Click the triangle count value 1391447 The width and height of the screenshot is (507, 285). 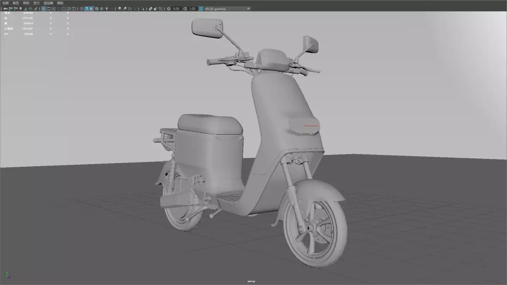click(27, 28)
